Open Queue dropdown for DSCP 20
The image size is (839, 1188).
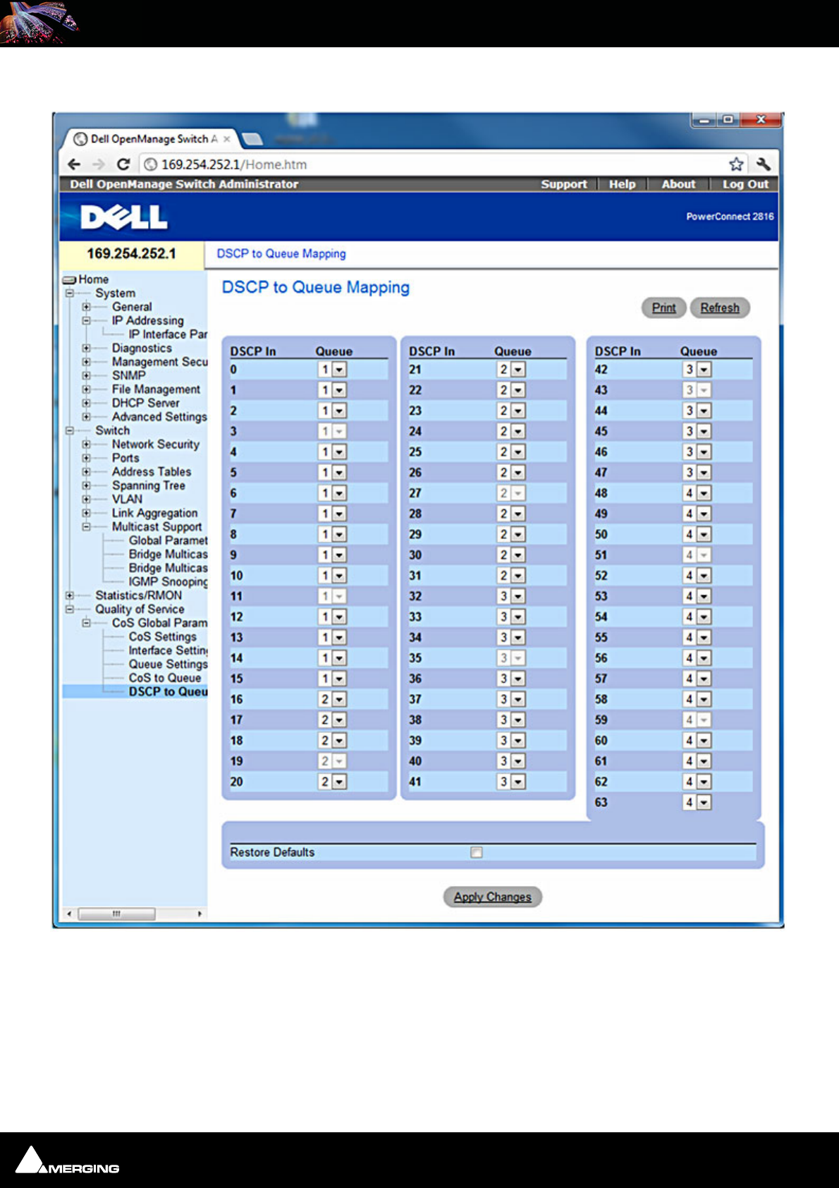point(333,782)
